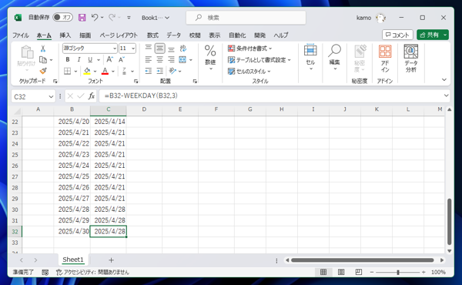The height and width of the screenshot is (285, 462).
Task: Switch to the Insert tab
Action: pyautogui.click(x=65, y=35)
